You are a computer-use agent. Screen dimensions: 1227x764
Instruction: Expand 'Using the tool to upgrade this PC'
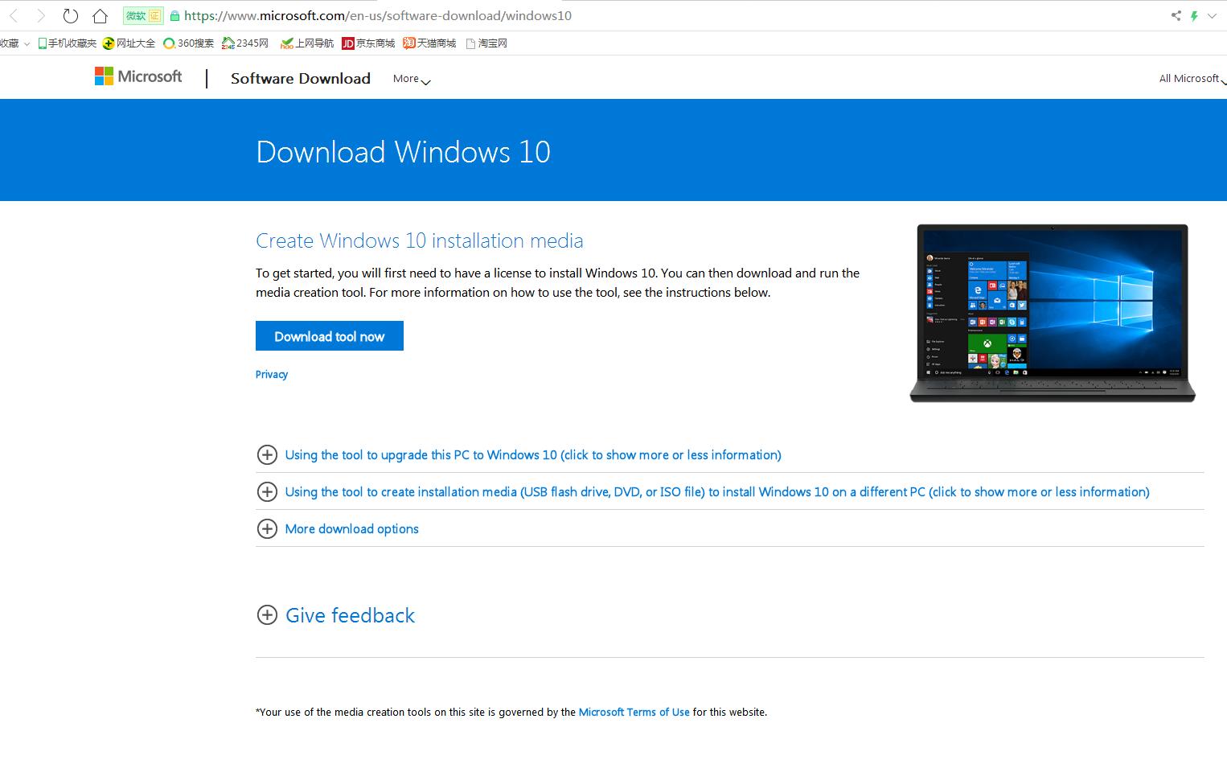[x=533, y=454]
